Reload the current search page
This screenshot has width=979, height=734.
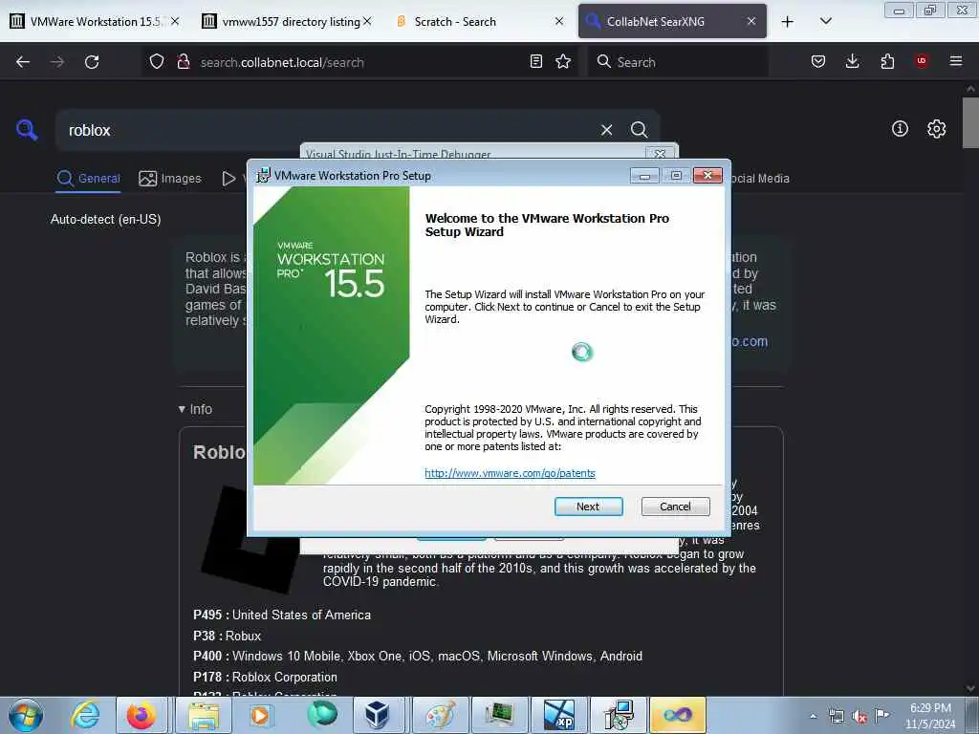click(92, 62)
